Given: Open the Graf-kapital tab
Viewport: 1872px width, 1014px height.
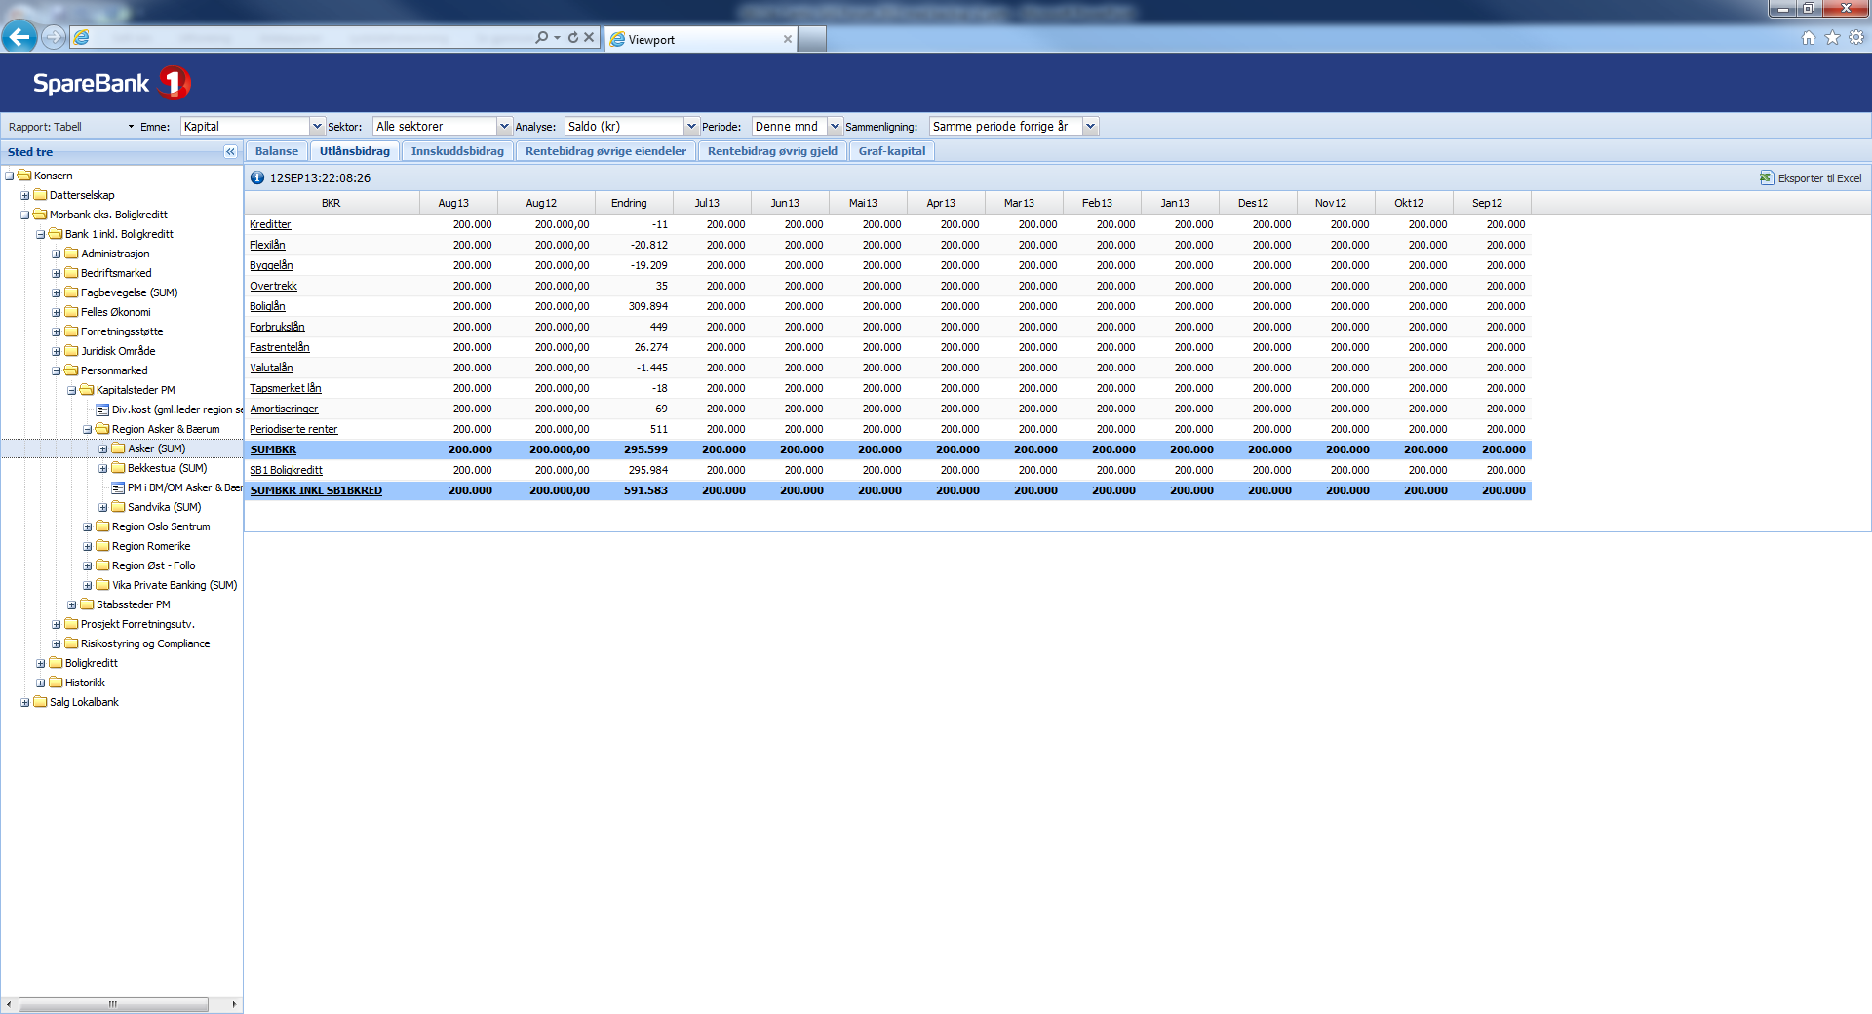Looking at the screenshot, I should [892, 151].
